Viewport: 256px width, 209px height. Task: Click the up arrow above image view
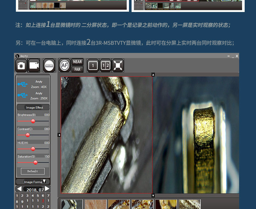(153, 75)
